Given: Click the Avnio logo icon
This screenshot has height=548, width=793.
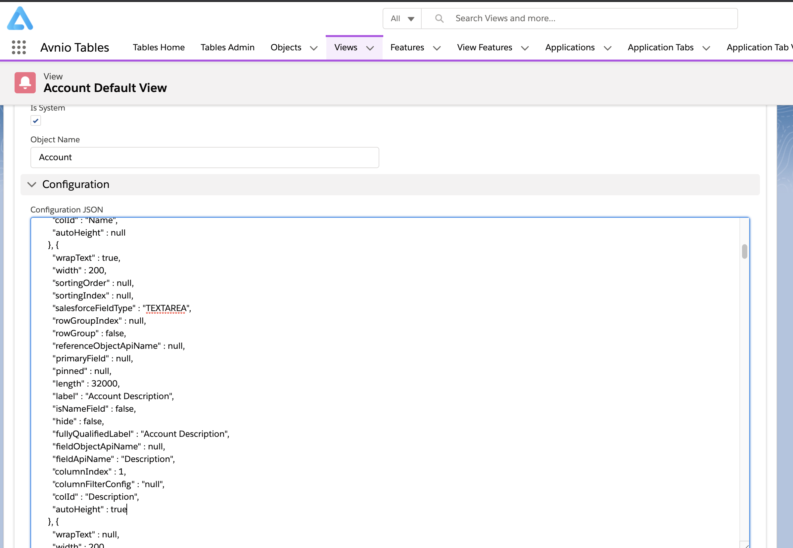Looking at the screenshot, I should tap(20, 18).
